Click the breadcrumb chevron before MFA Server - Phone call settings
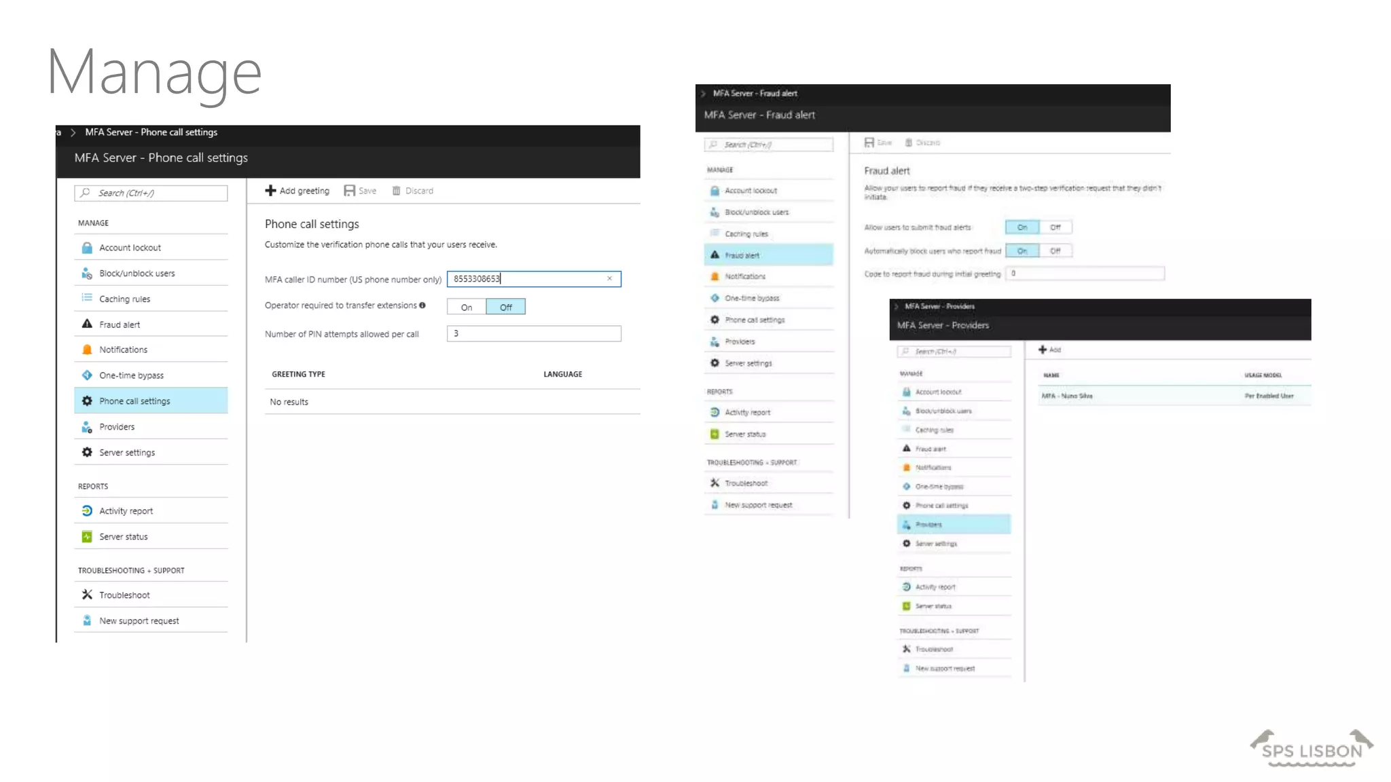The image size is (1391, 782). click(73, 132)
